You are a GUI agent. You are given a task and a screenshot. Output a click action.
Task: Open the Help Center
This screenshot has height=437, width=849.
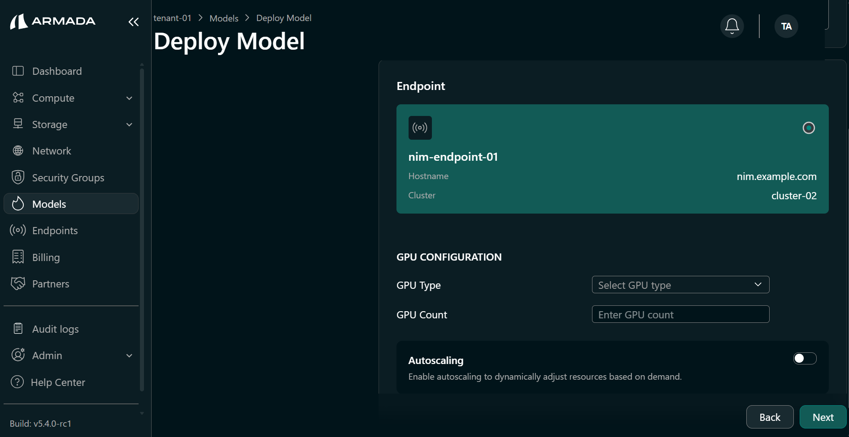(x=71, y=382)
